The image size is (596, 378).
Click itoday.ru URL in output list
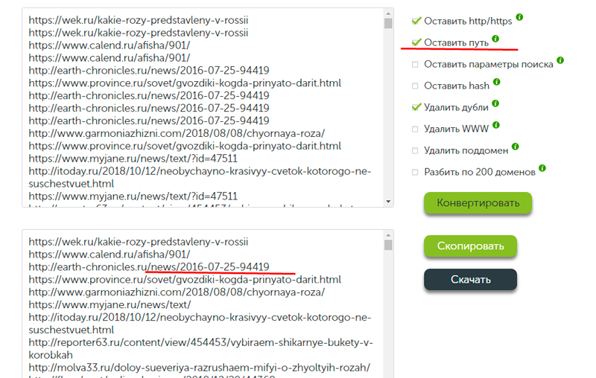coord(200,324)
